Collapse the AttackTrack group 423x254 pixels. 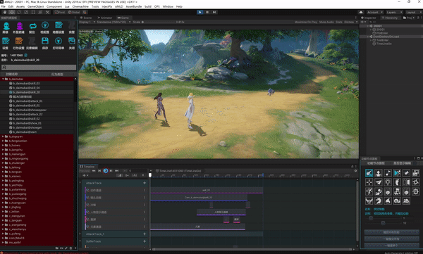point(80,183)
